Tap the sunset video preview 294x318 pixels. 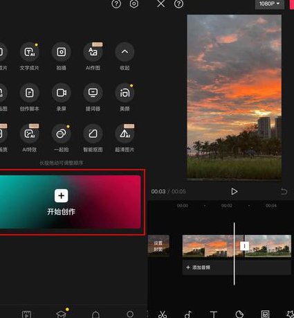tap(234, 97)
